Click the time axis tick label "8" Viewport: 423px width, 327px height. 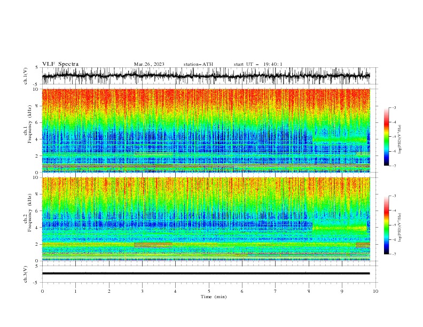(x=309, y=291)
